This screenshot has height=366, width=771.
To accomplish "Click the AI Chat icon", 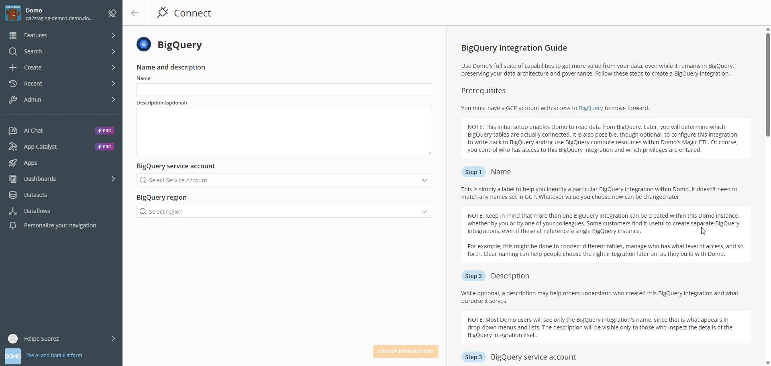I will 13,131.
